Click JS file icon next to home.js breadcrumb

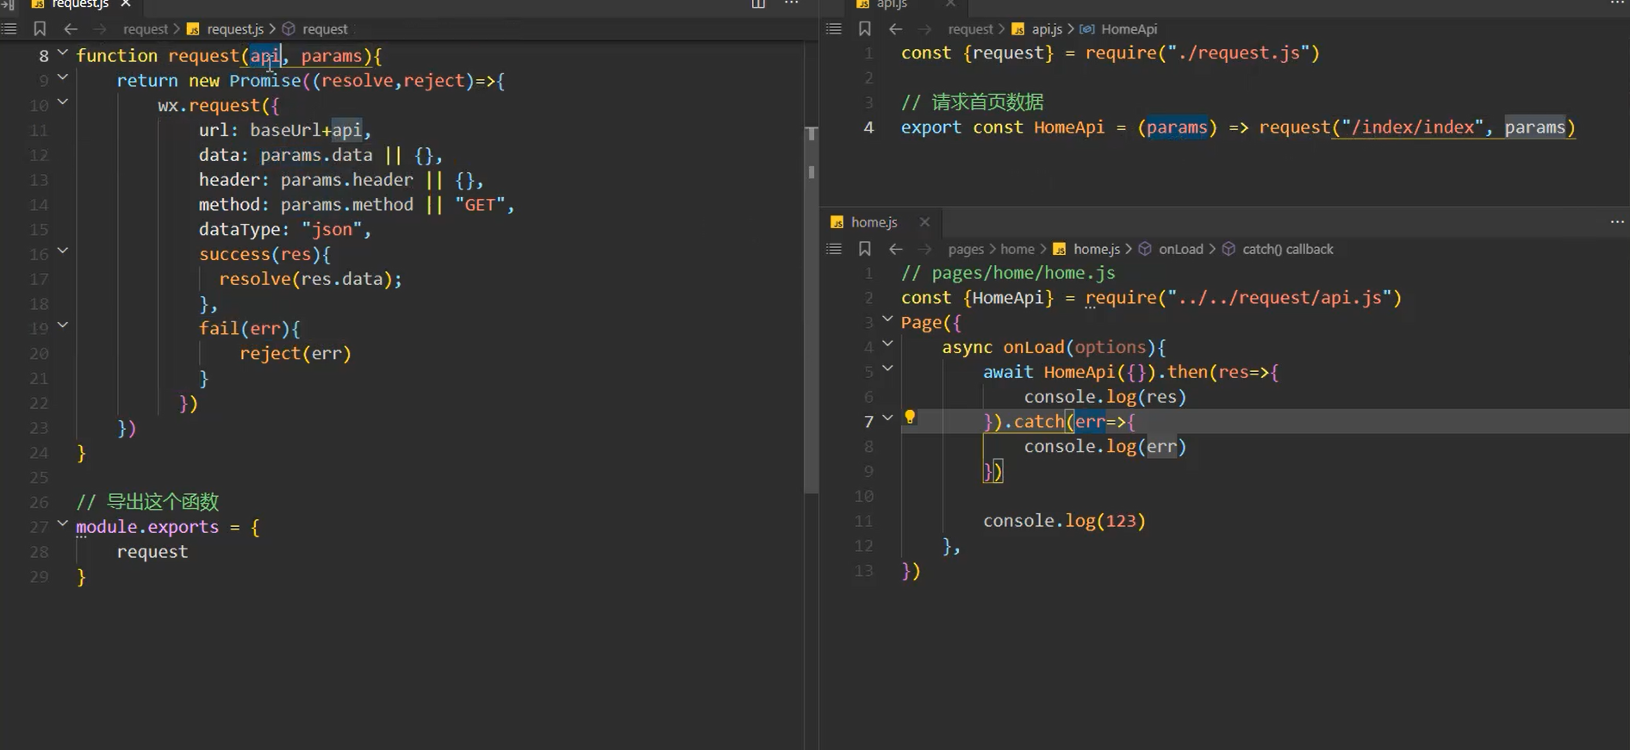[1060, 250]
